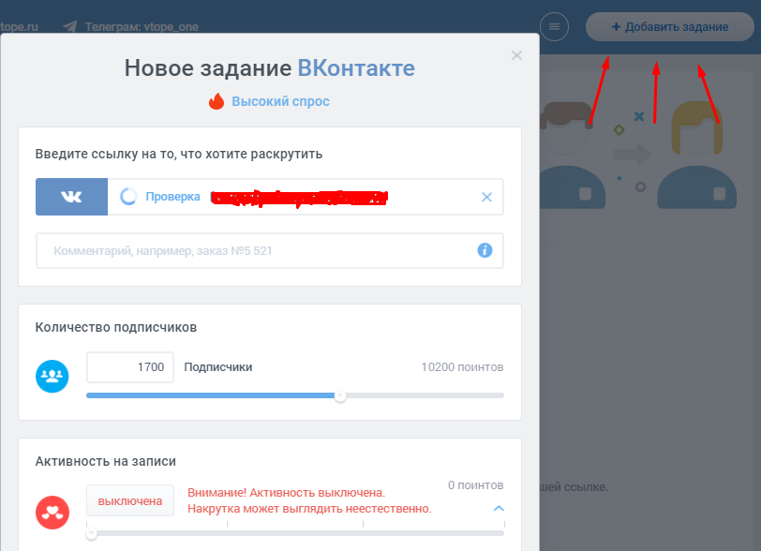Clear the entered link with the X
The width and height of the screenshot is (761, 551).
pos(486,197)
